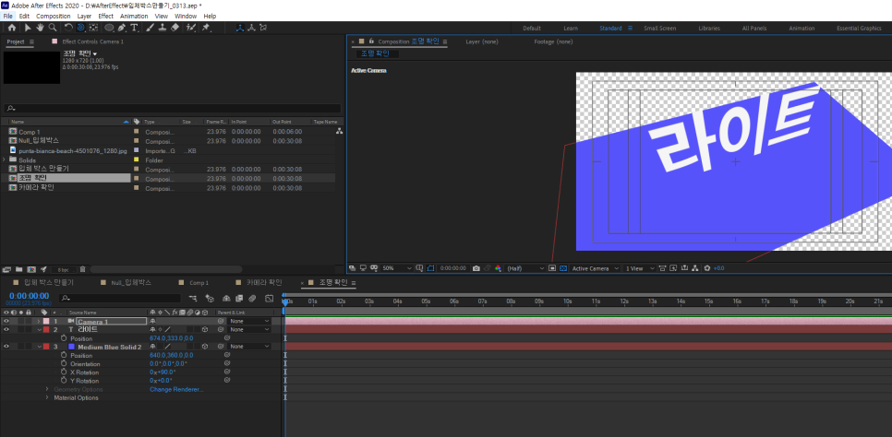Click the timeline layer search field
The width and height of the screenshot is (892, 437).
point(120,298)
